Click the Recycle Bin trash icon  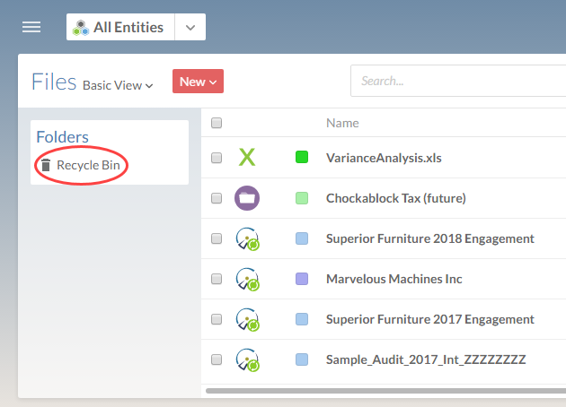point(46,166)
